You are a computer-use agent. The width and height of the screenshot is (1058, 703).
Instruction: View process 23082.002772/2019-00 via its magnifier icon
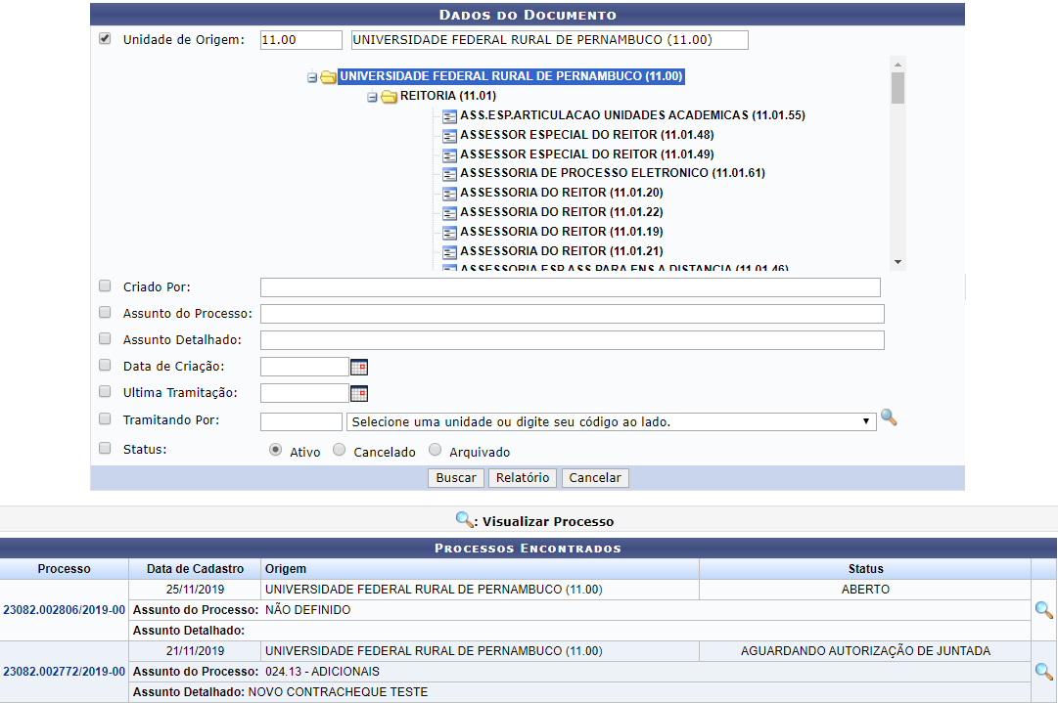(1044, 672)
